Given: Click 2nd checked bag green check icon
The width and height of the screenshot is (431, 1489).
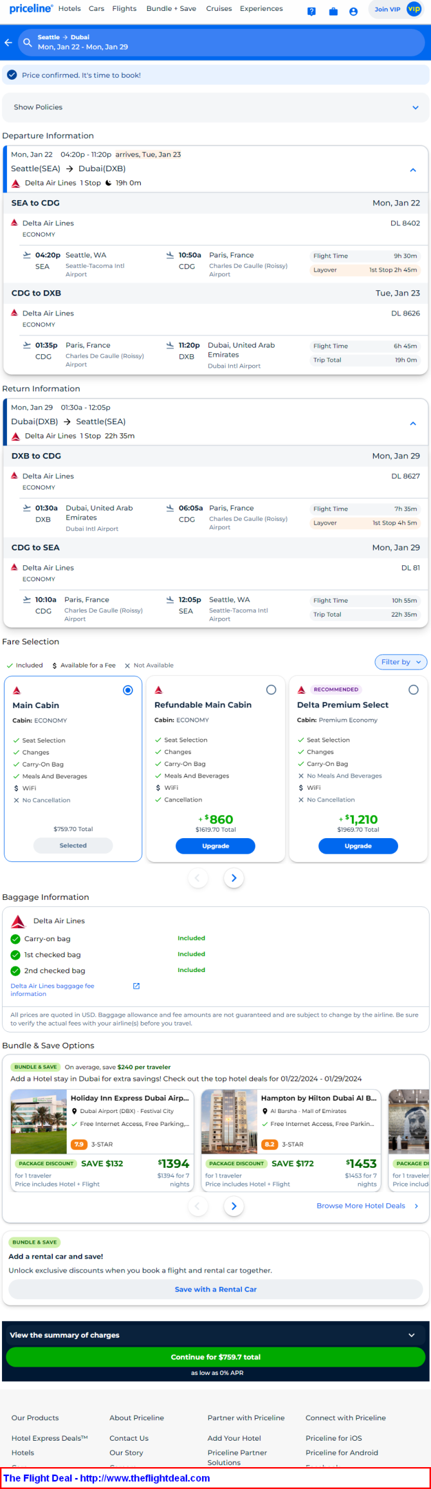Looking at the screenshot, I should click(15, 971).
